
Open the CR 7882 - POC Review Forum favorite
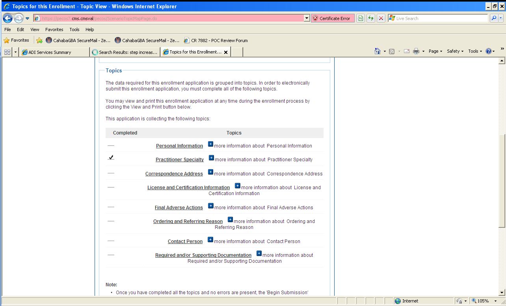tap(216, 40)
